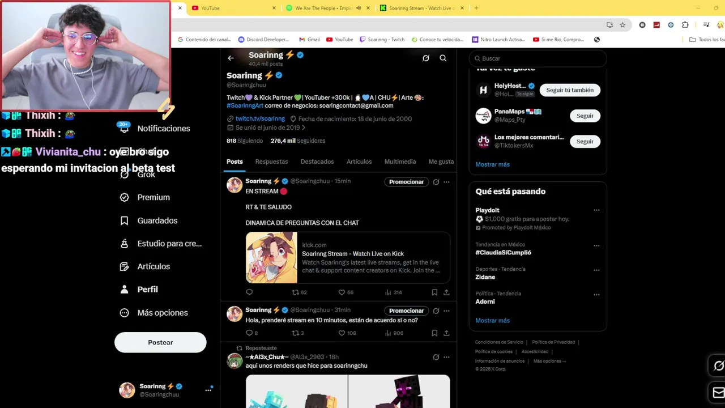Open kick.com Soarinng Stream card thumbnail
The width and height of the screenshot is (725, 408).
click(271, 257)
